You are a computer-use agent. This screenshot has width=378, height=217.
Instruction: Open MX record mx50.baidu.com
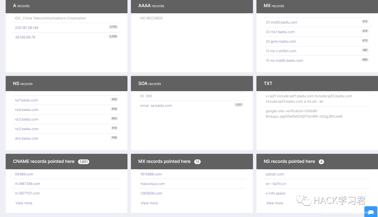coord(284,22)
